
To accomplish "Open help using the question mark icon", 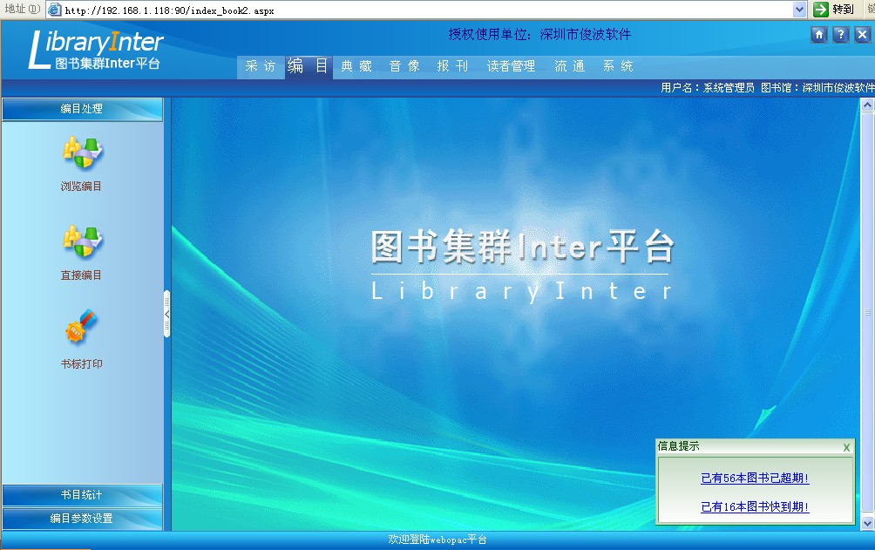I will coord(839,35).
